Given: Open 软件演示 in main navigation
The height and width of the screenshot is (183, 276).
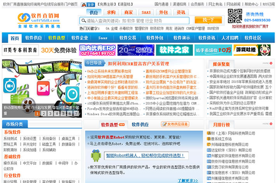Looking at the screenshot, I should [x=182, y=38].
